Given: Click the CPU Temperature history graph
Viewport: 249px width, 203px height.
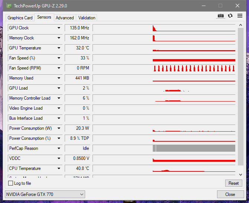Looking at the screenshot, I should coord(164,168).
